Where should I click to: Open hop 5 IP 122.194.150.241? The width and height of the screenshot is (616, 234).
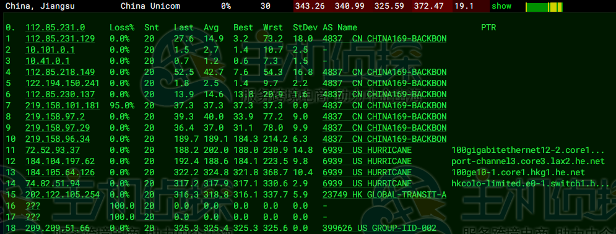(x=63, y=83)
